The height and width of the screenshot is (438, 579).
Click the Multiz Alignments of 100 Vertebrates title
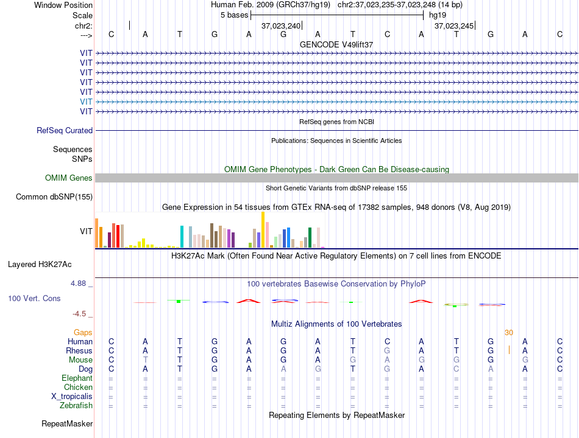pos(336,324)
